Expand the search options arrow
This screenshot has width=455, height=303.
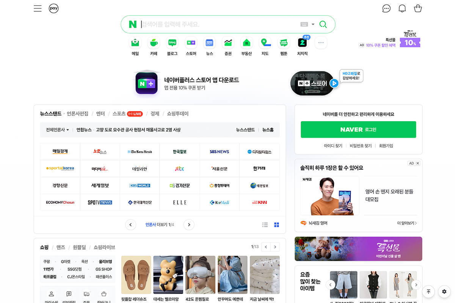coord(313,24)
